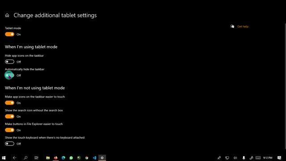The width and height of the screenshot is (286, 161).
Task: Open the pen workspace tray icon
Action: 251,158
